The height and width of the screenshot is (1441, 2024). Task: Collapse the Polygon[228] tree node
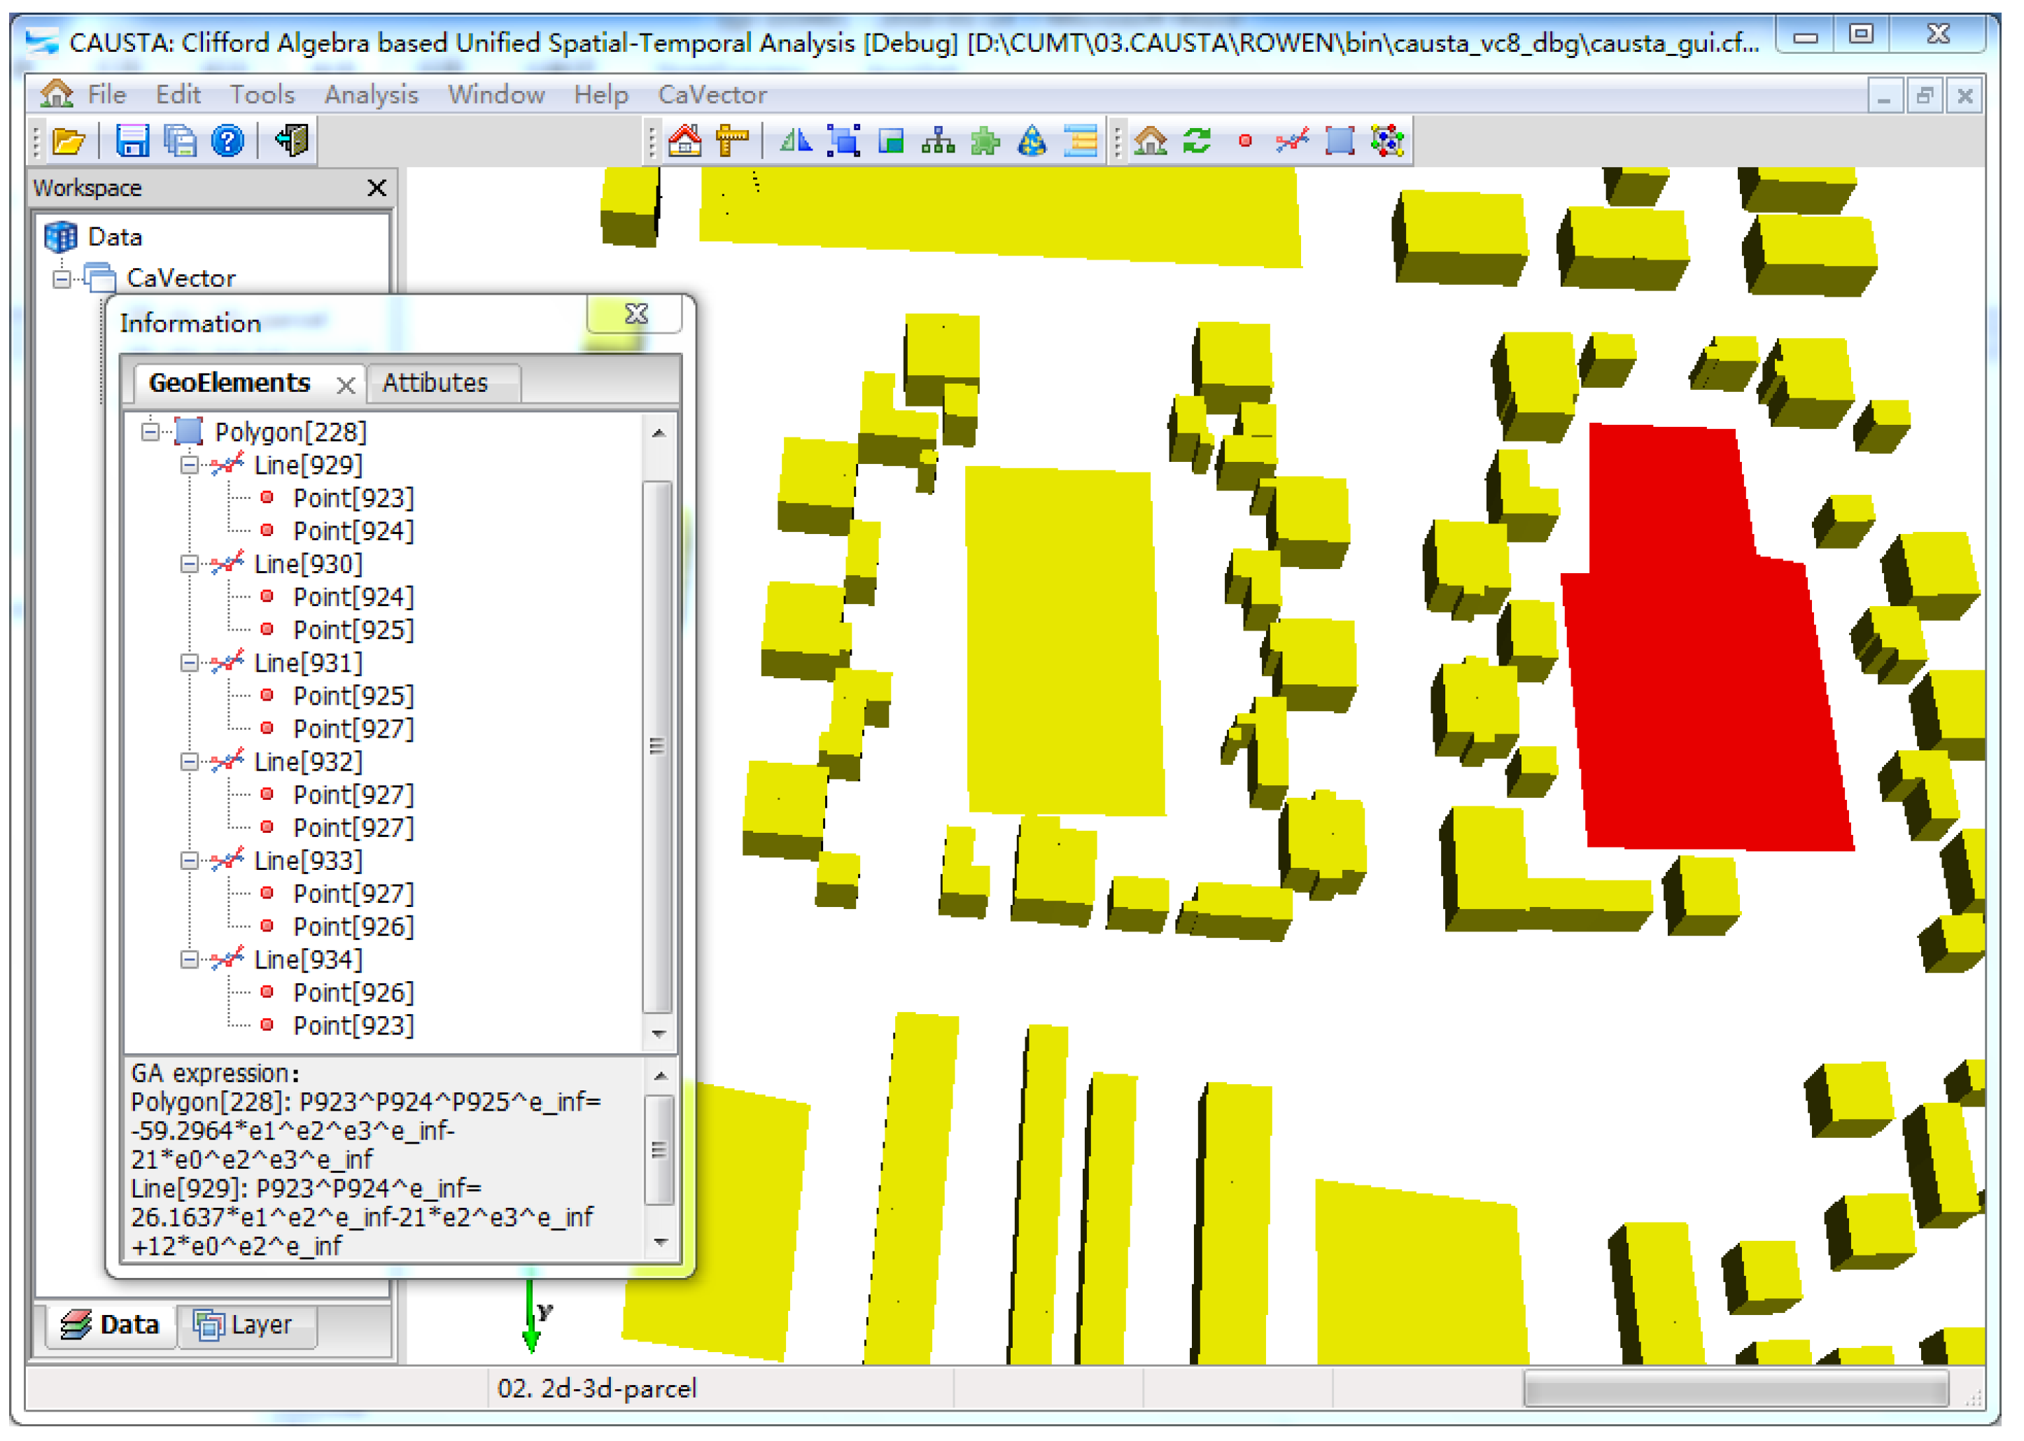151,433
